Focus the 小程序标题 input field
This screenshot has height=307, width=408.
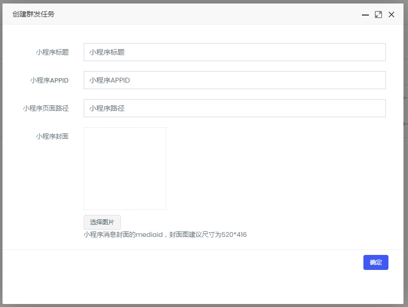click(235, 52)
